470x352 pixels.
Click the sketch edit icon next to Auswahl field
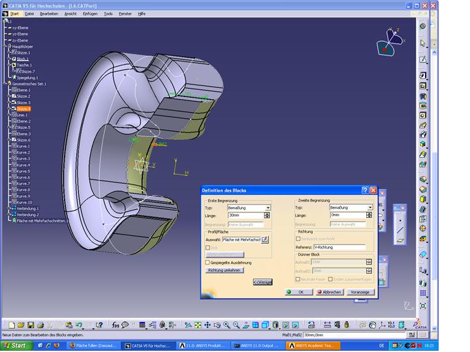pyautogui.click(x=264, y=239)
